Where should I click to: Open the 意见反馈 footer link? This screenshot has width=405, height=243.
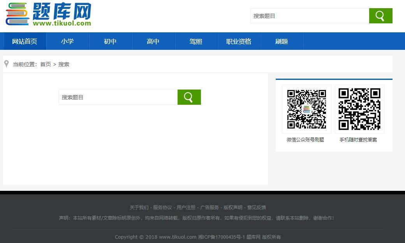pyautogui.click(x=256, y=207)
